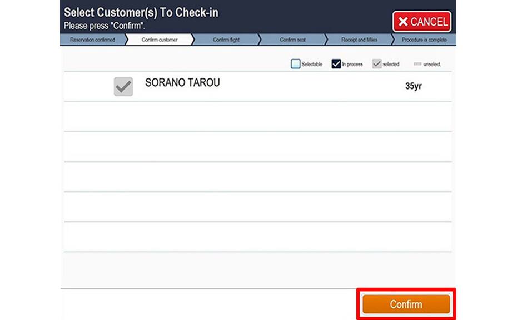Go to the Reservation confirmed step
The height and width of the screenshot is (320, 517).
(93, 40)
